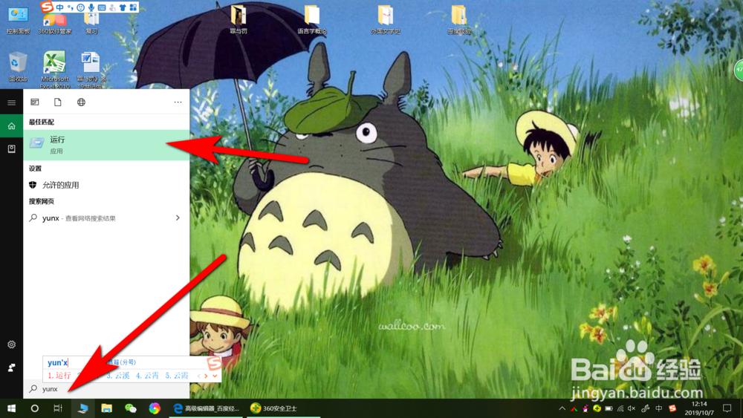Open the 允许的应用 settings result
Image resolution: width=743 pixels, height=418 pixels.
point(106,185)
